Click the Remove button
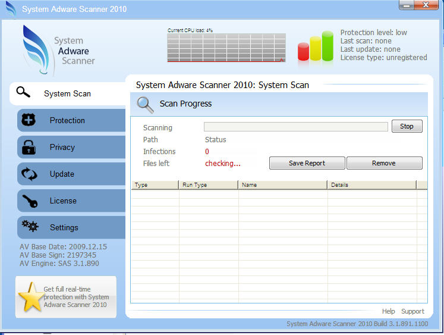The height and width of the screenshot is (335, 444). tap(384, 163)
